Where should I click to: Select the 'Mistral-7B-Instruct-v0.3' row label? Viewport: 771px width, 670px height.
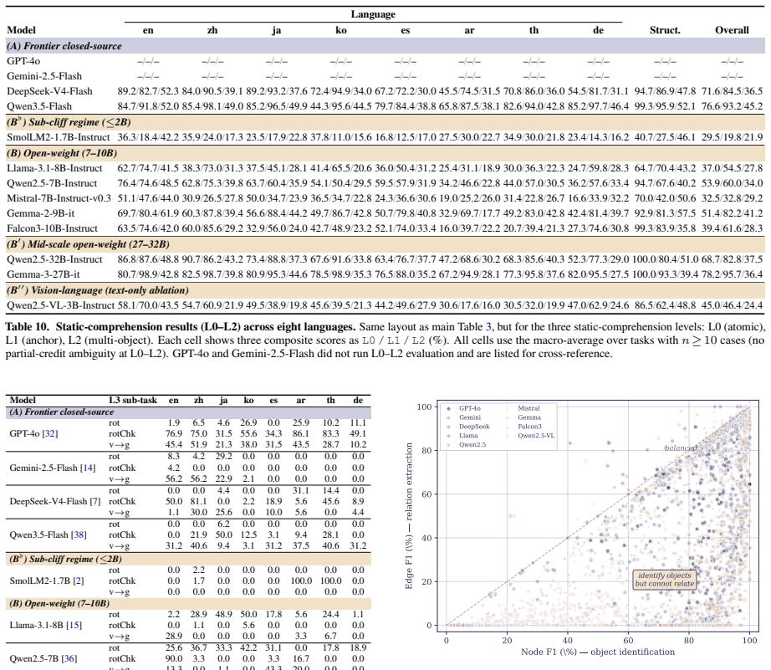[x=59, y=198]
